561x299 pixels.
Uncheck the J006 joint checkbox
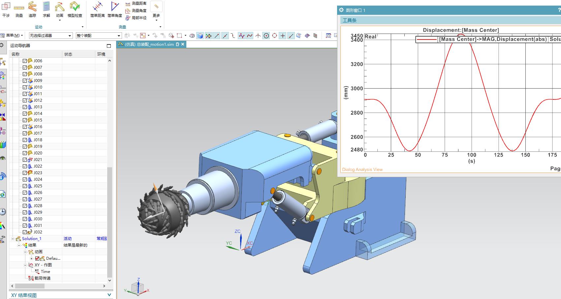(25, 61)
